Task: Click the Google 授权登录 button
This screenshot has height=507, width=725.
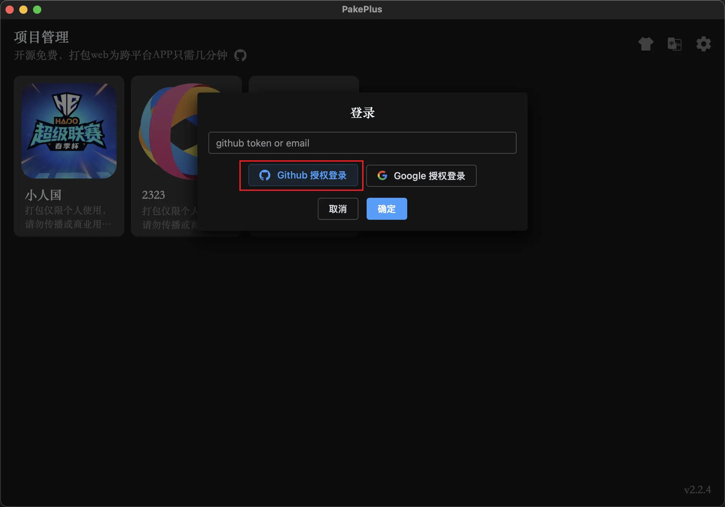Action: pyautogui.click(x=421, y=176)
